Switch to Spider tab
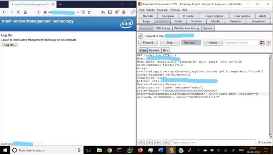The width and height of the screenshot is (273, 155). [x=178, y=21]
